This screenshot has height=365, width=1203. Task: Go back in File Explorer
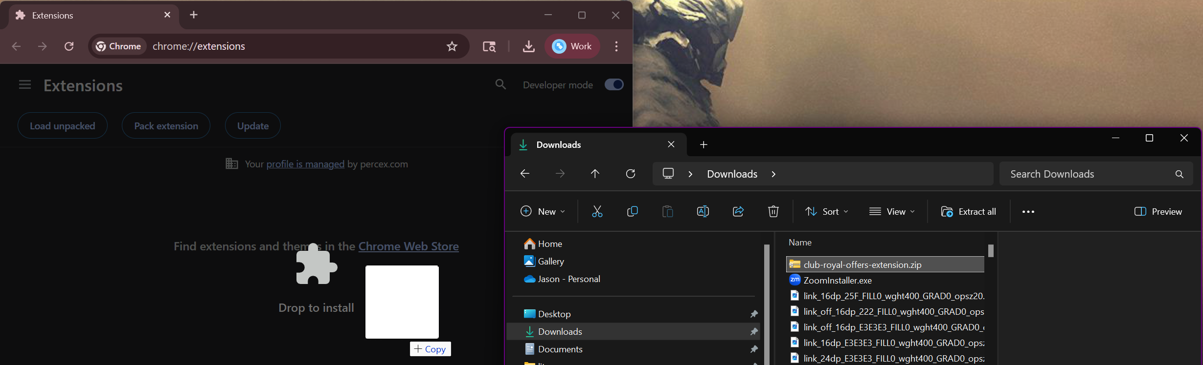click(x=525, y=174)
